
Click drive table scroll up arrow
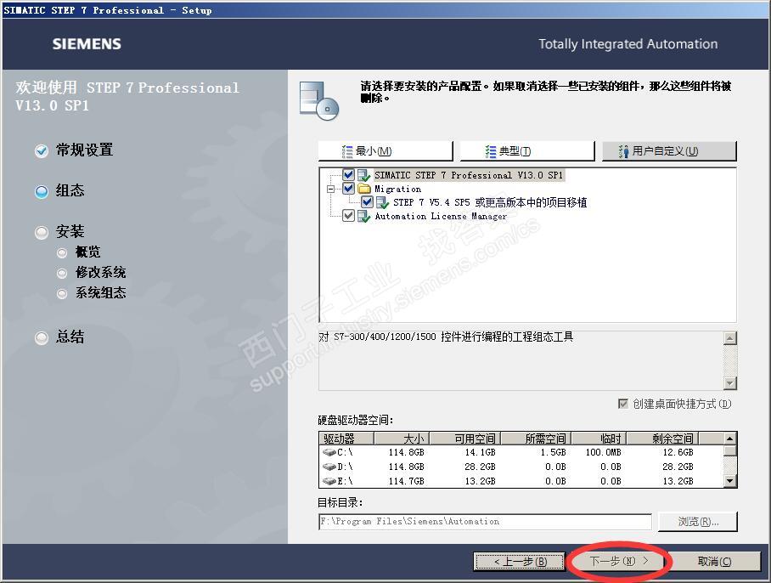click(730, 439)
